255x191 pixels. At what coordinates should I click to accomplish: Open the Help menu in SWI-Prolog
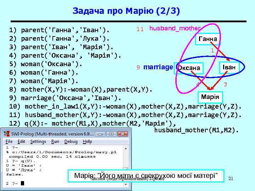click(87, 141)
